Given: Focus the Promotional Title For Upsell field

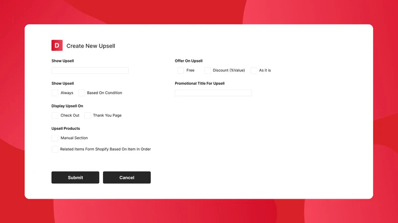Looking at the screenshot, I should pos(213,93).
